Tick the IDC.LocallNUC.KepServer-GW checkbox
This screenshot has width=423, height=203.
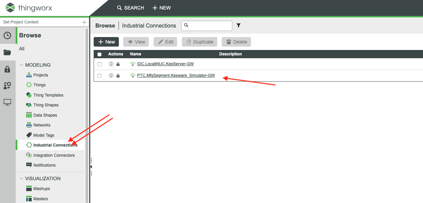99,64
